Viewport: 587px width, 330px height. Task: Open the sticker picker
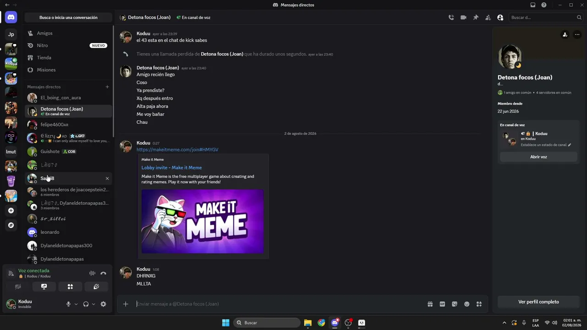point(454,304)
